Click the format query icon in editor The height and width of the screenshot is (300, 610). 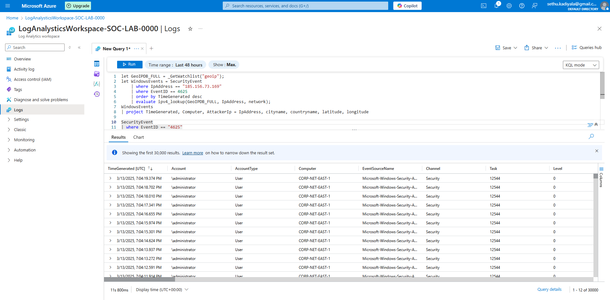pos(590,125)
